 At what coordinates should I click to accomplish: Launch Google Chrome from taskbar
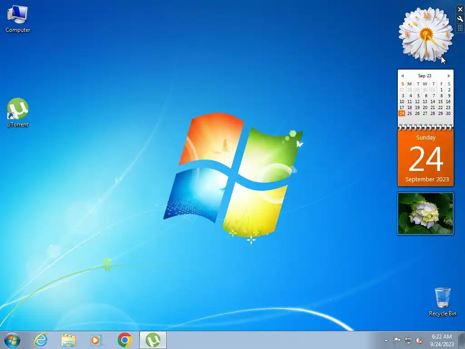tap(124, 340)
